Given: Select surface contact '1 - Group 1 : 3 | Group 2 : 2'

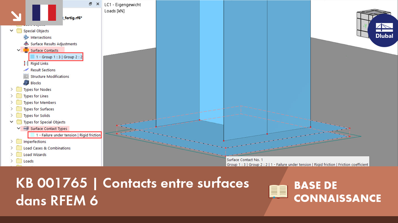Looking at the screenshot, I should [x=56, y=57].
